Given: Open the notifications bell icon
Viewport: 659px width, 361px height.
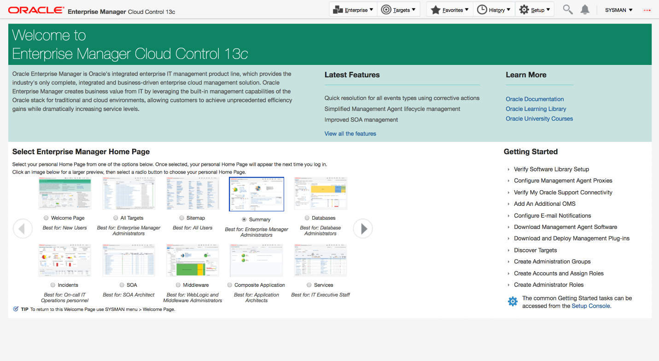Looking at the screenshot, I should point(585,10).
